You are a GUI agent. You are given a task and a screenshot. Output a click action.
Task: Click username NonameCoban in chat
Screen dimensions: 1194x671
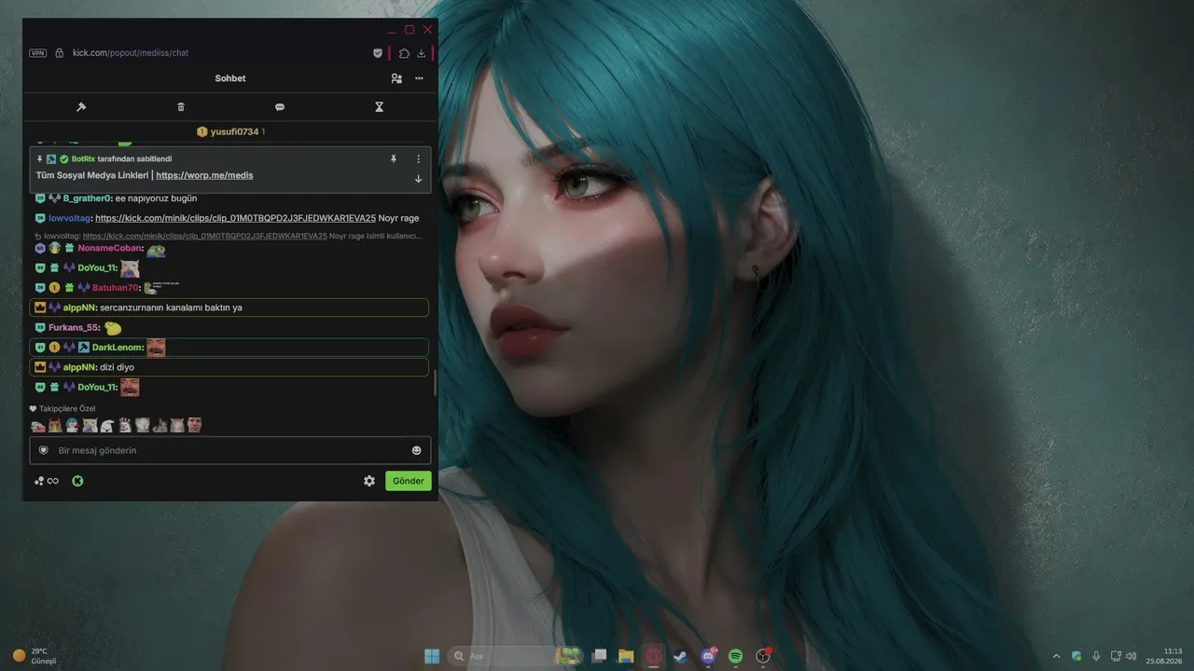pos(110,248)
